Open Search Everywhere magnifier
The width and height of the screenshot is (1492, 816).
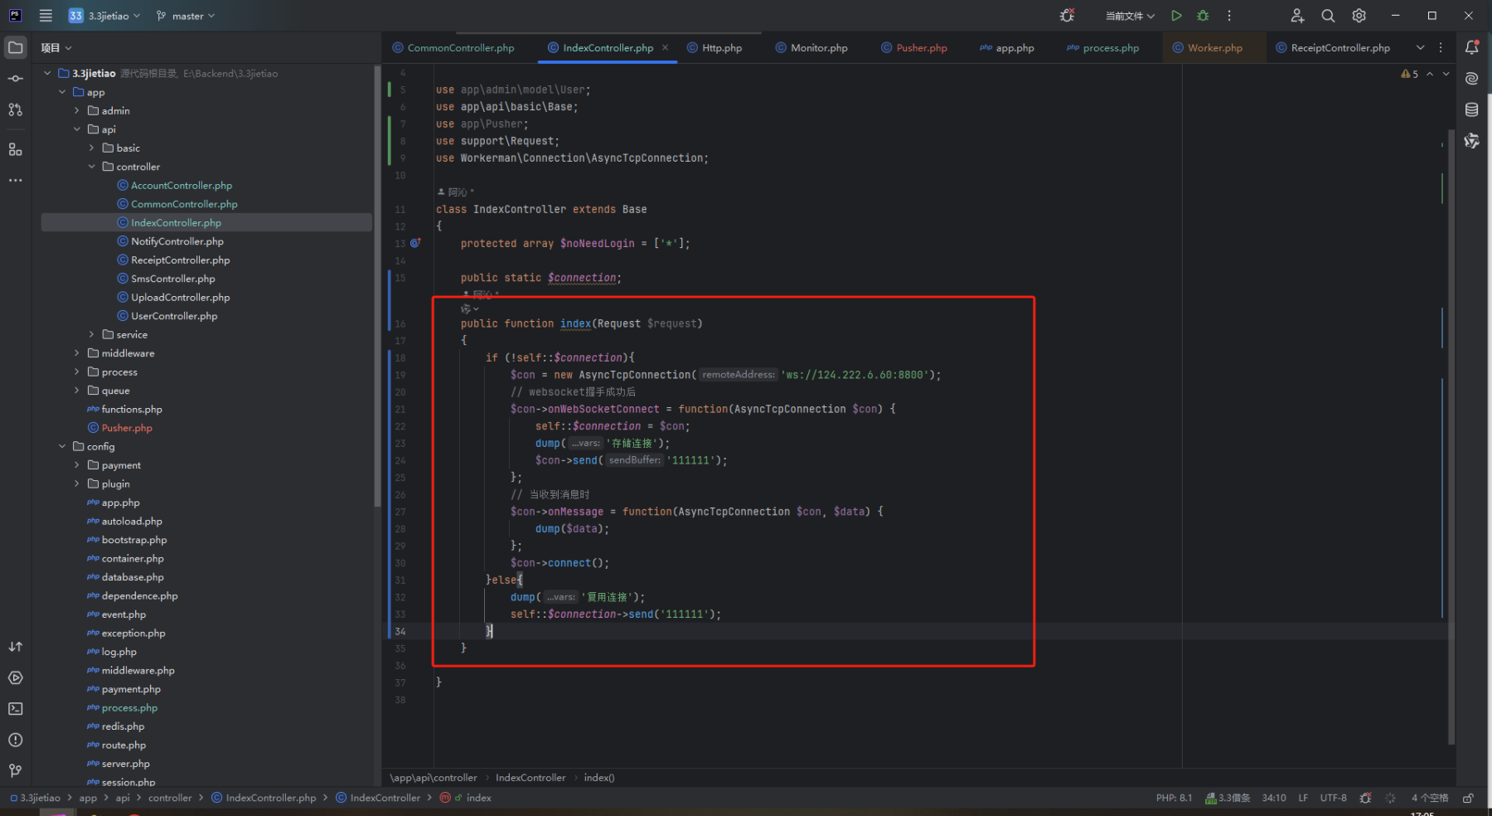pos(1328,16)
